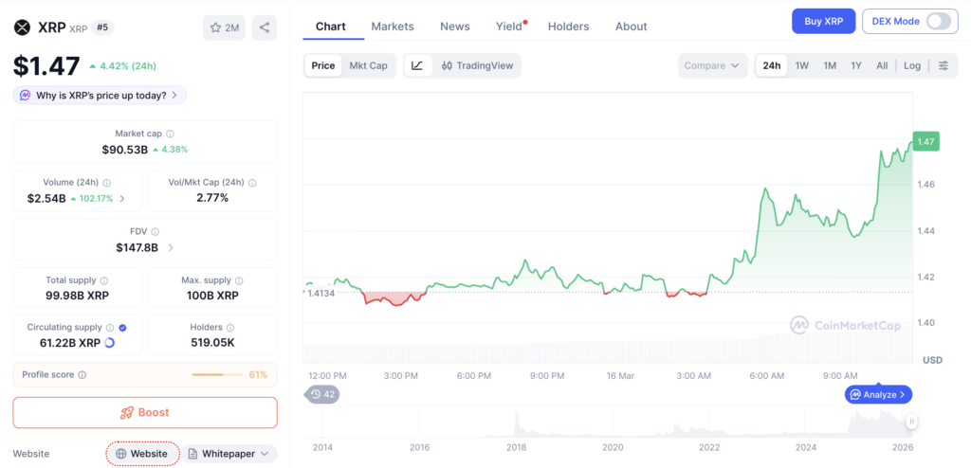Screen dimensions: 971x468
Task: Open the About tab
Action: [x=631, y=27]
